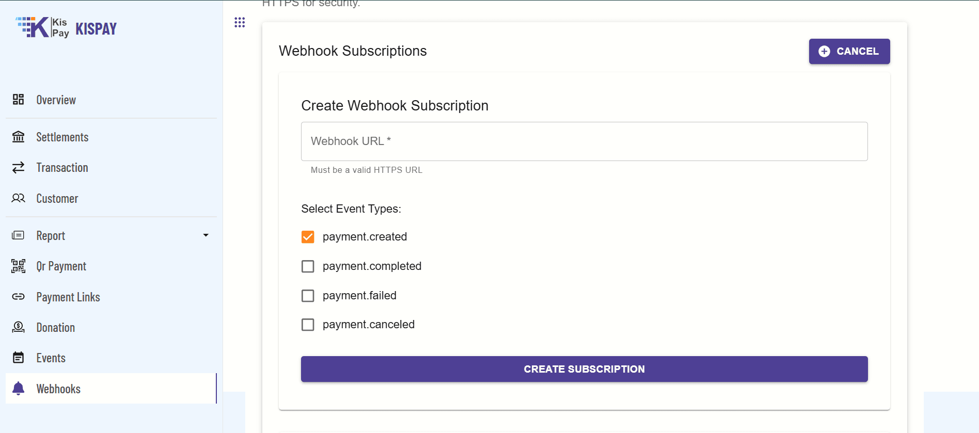The width and height of the screenshot is (979, 433).
Task: Click the Events calendar icon
Action: coord(18,357)
